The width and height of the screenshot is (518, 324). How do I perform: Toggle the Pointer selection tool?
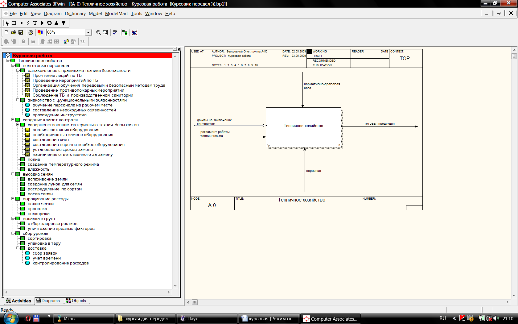click(x=7, y=23)
